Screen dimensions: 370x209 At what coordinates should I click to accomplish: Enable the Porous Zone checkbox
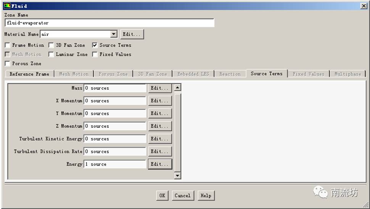tap(8, 63)
